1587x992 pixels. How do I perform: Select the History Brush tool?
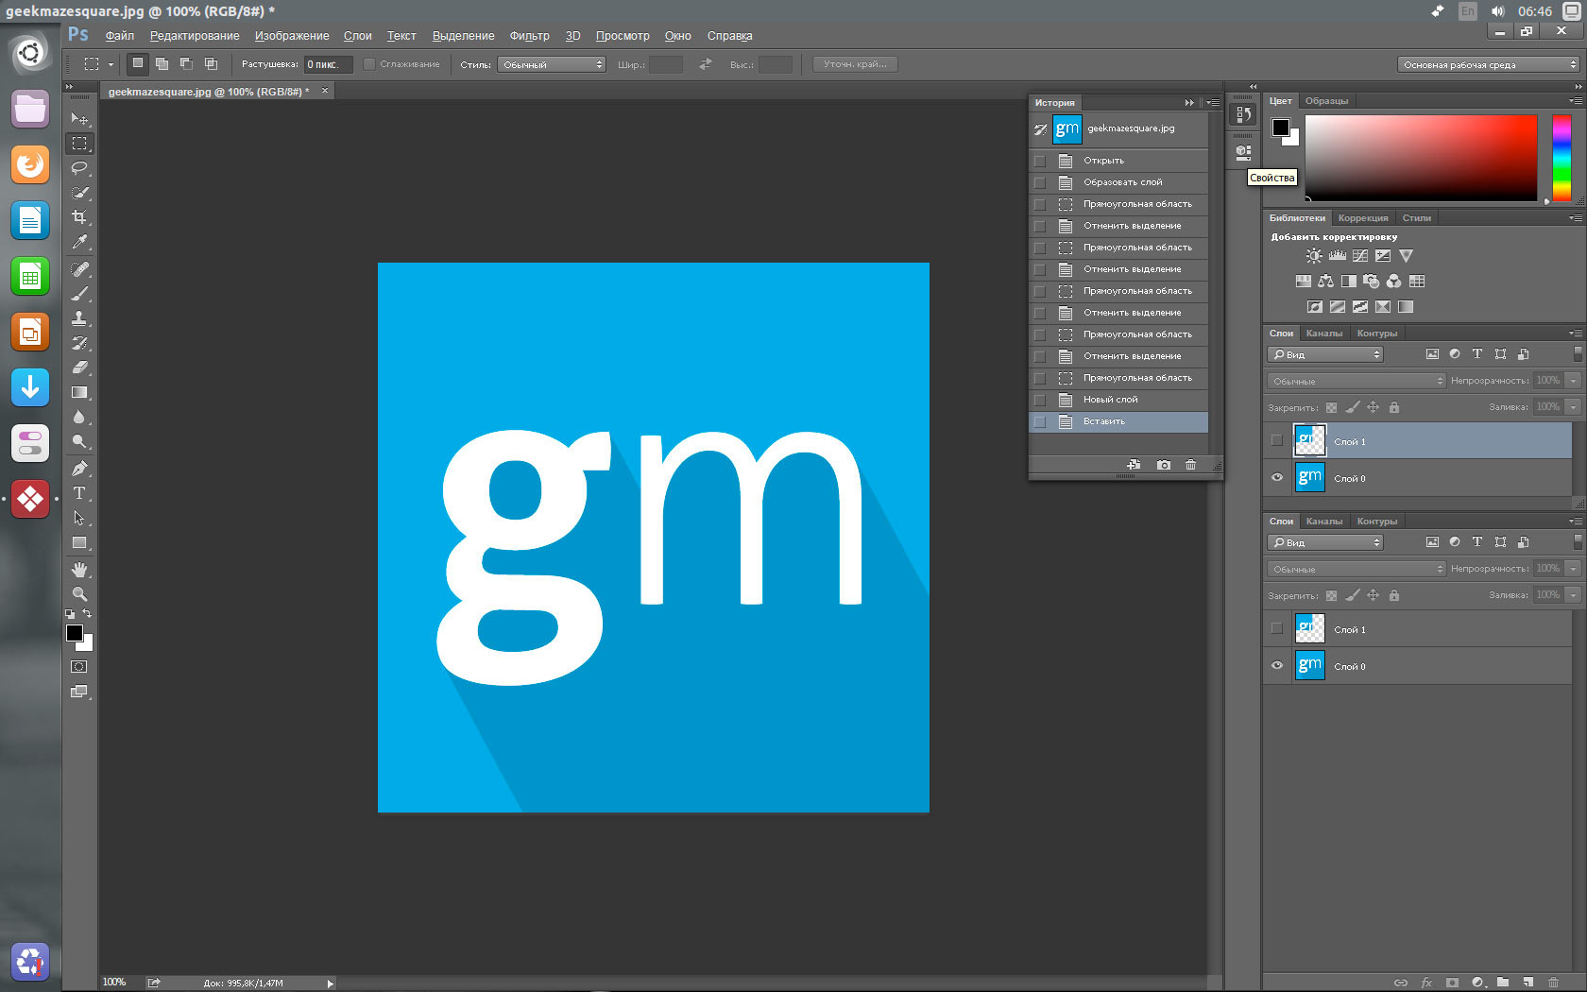79,343
